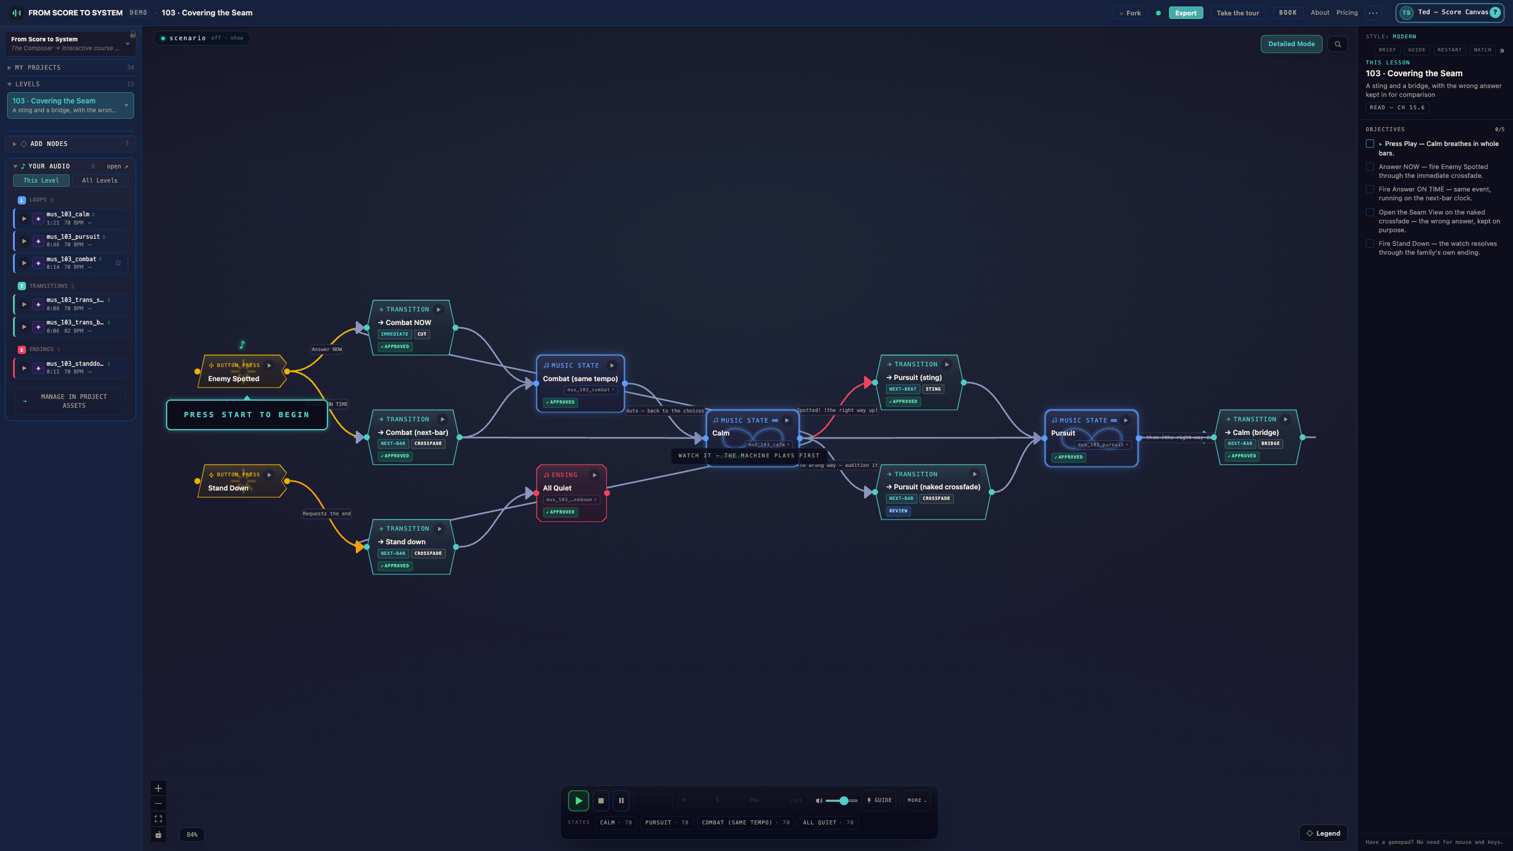
Task: Favorite the mus_103_combat loop star
Action: (118, 263)
